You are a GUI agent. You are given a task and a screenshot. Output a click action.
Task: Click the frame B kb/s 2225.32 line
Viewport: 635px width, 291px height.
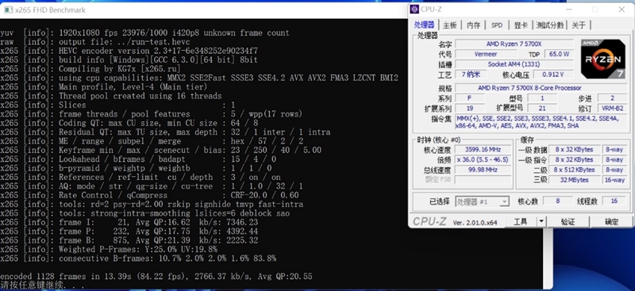(x=129, y=240)
